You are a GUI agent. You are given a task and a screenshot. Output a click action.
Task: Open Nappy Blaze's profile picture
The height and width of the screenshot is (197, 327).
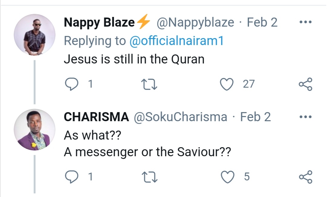[x=35, y=35]
